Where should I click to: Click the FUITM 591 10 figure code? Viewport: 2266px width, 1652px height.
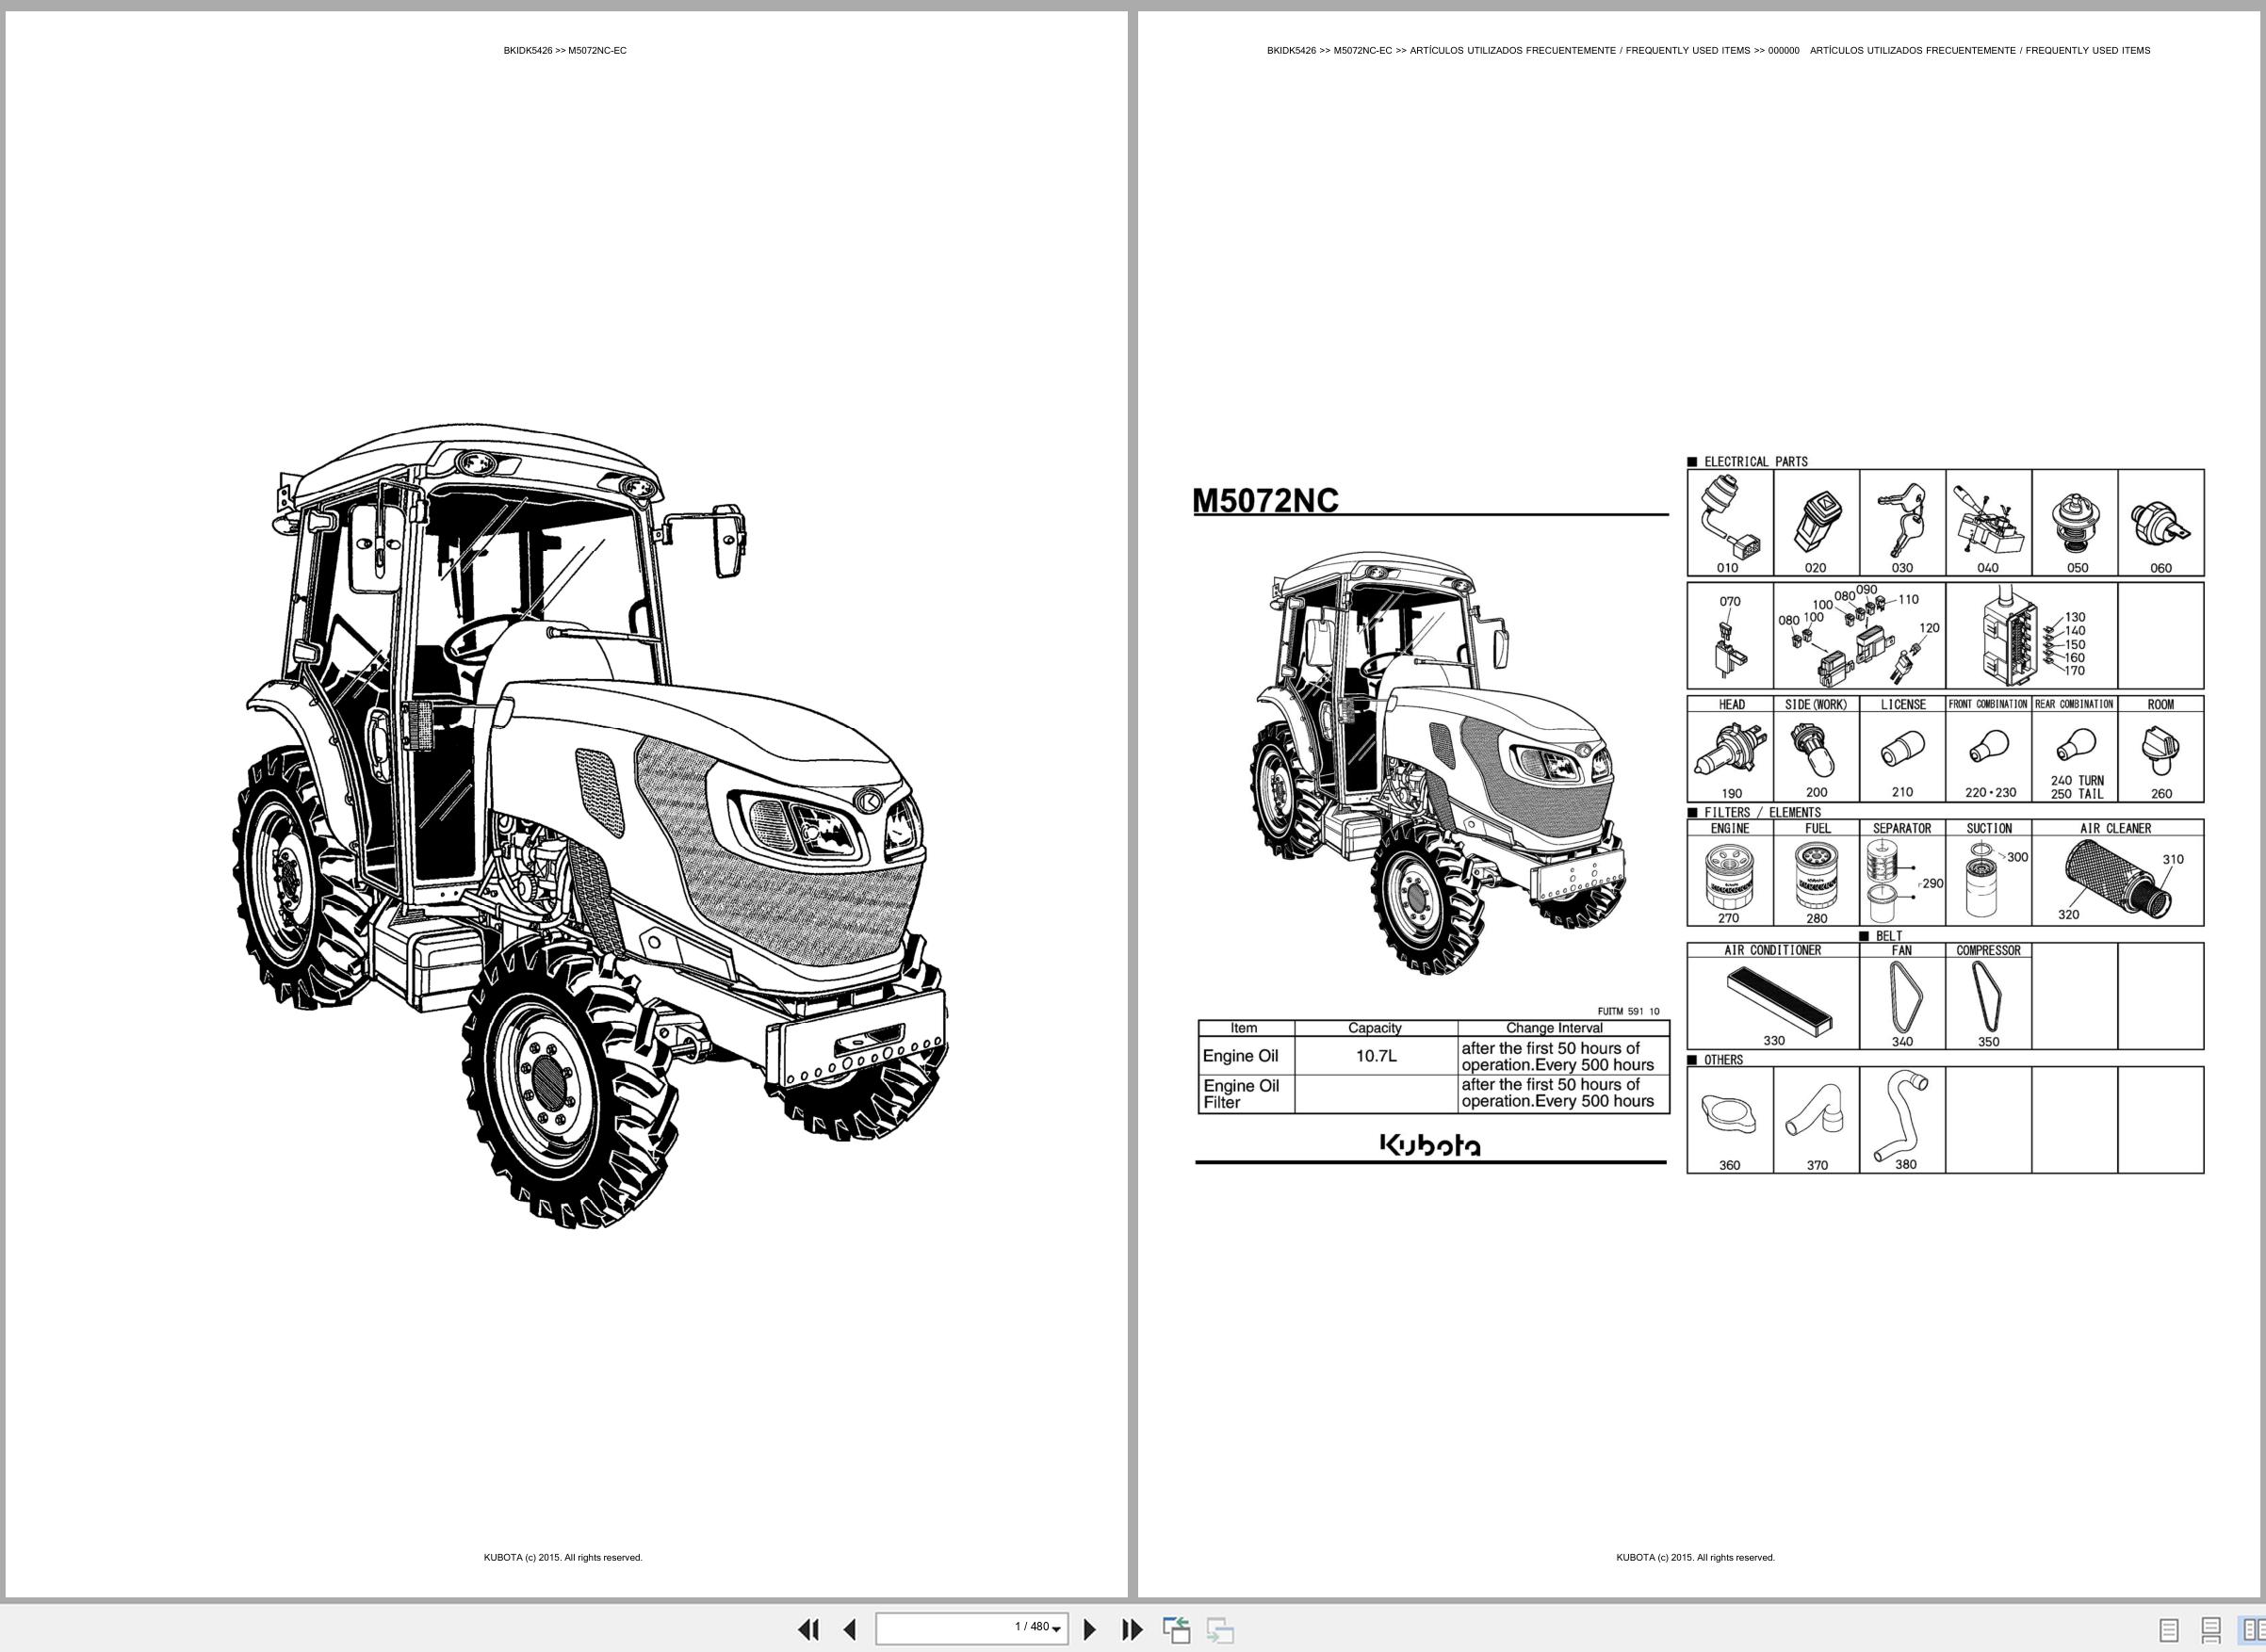click(1629, 1011)
